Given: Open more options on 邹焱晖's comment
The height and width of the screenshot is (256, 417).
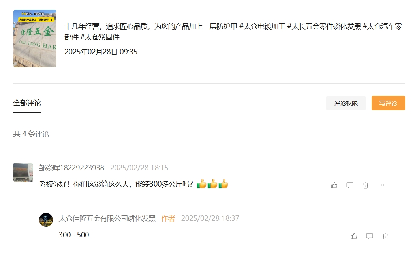Looking at the screenshot, I should click(x=381, y=185).
